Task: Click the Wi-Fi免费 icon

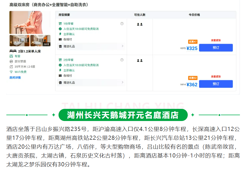Action: [11, 72]
